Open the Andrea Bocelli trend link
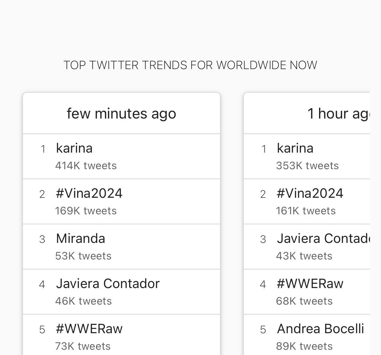This screenshot has height=355, width=381. click(x=321, y=329)
